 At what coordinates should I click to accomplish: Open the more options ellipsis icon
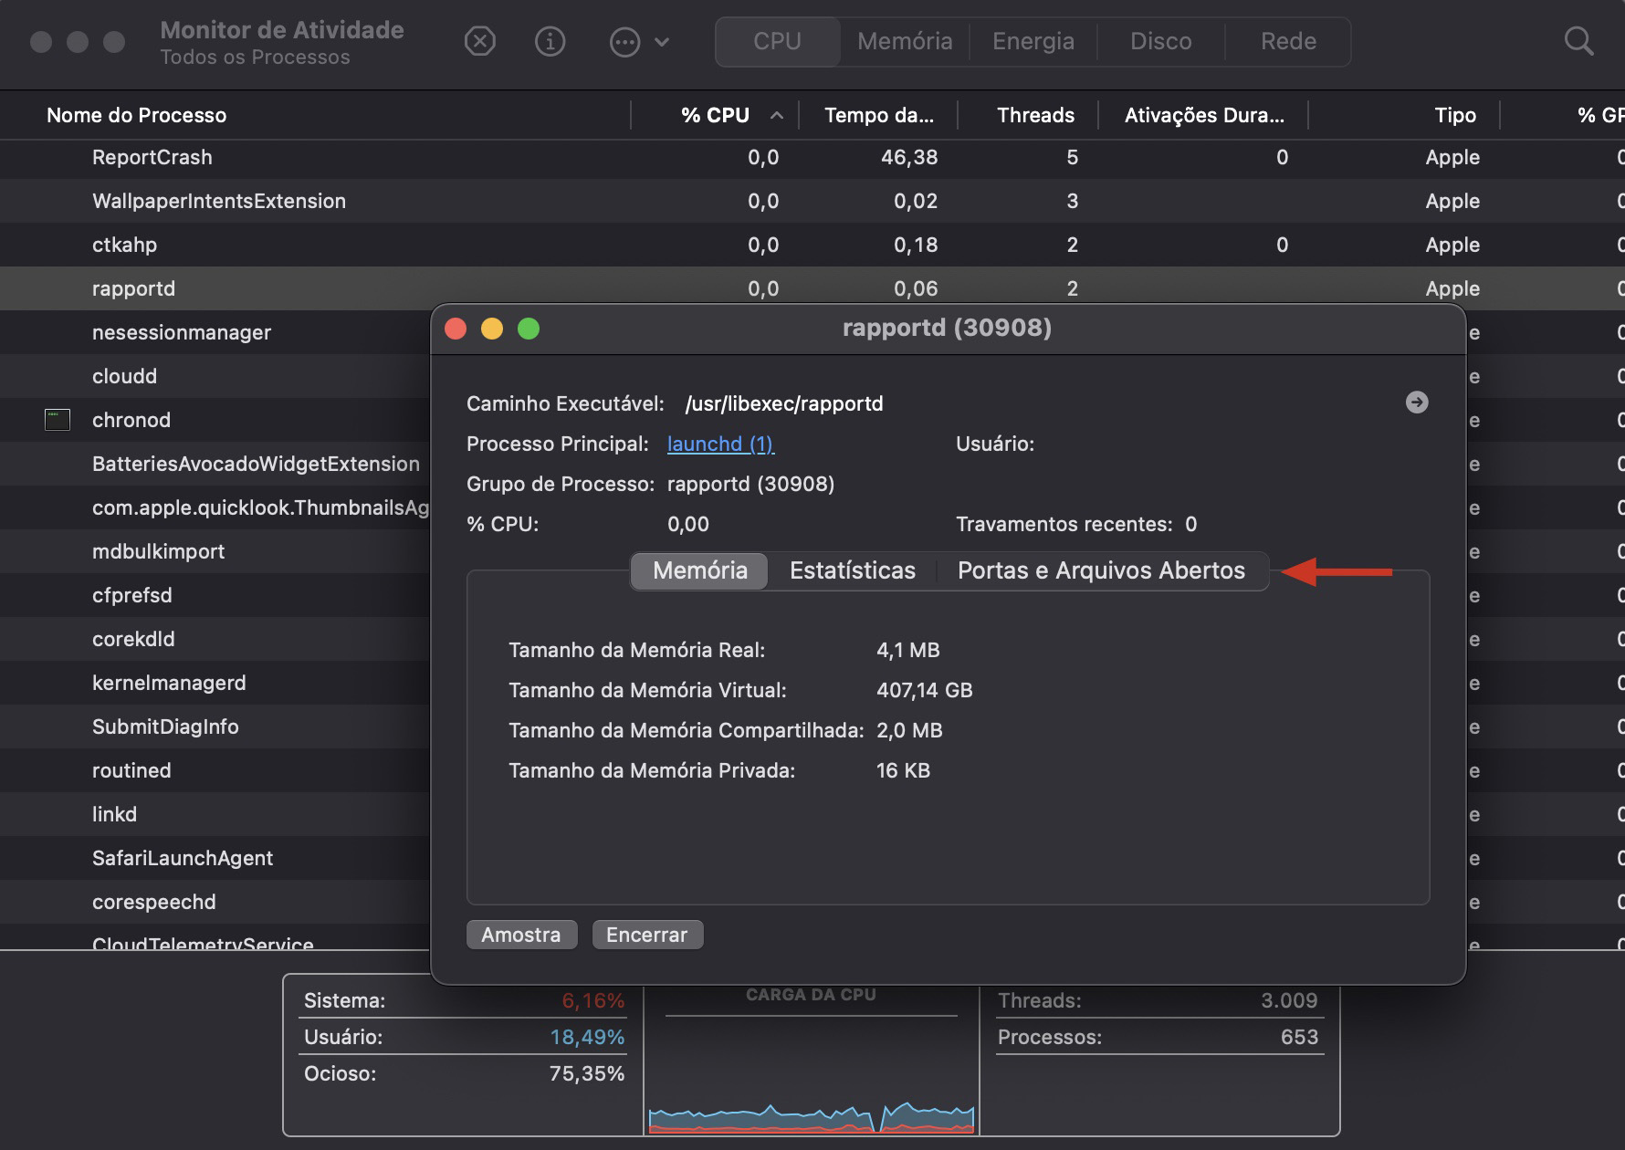624,41
